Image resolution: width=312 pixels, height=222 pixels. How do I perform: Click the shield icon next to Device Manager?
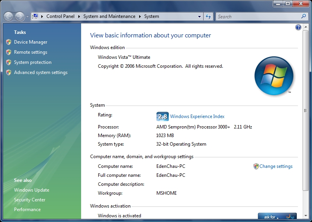pyautogui.click(x=9, y=42)
